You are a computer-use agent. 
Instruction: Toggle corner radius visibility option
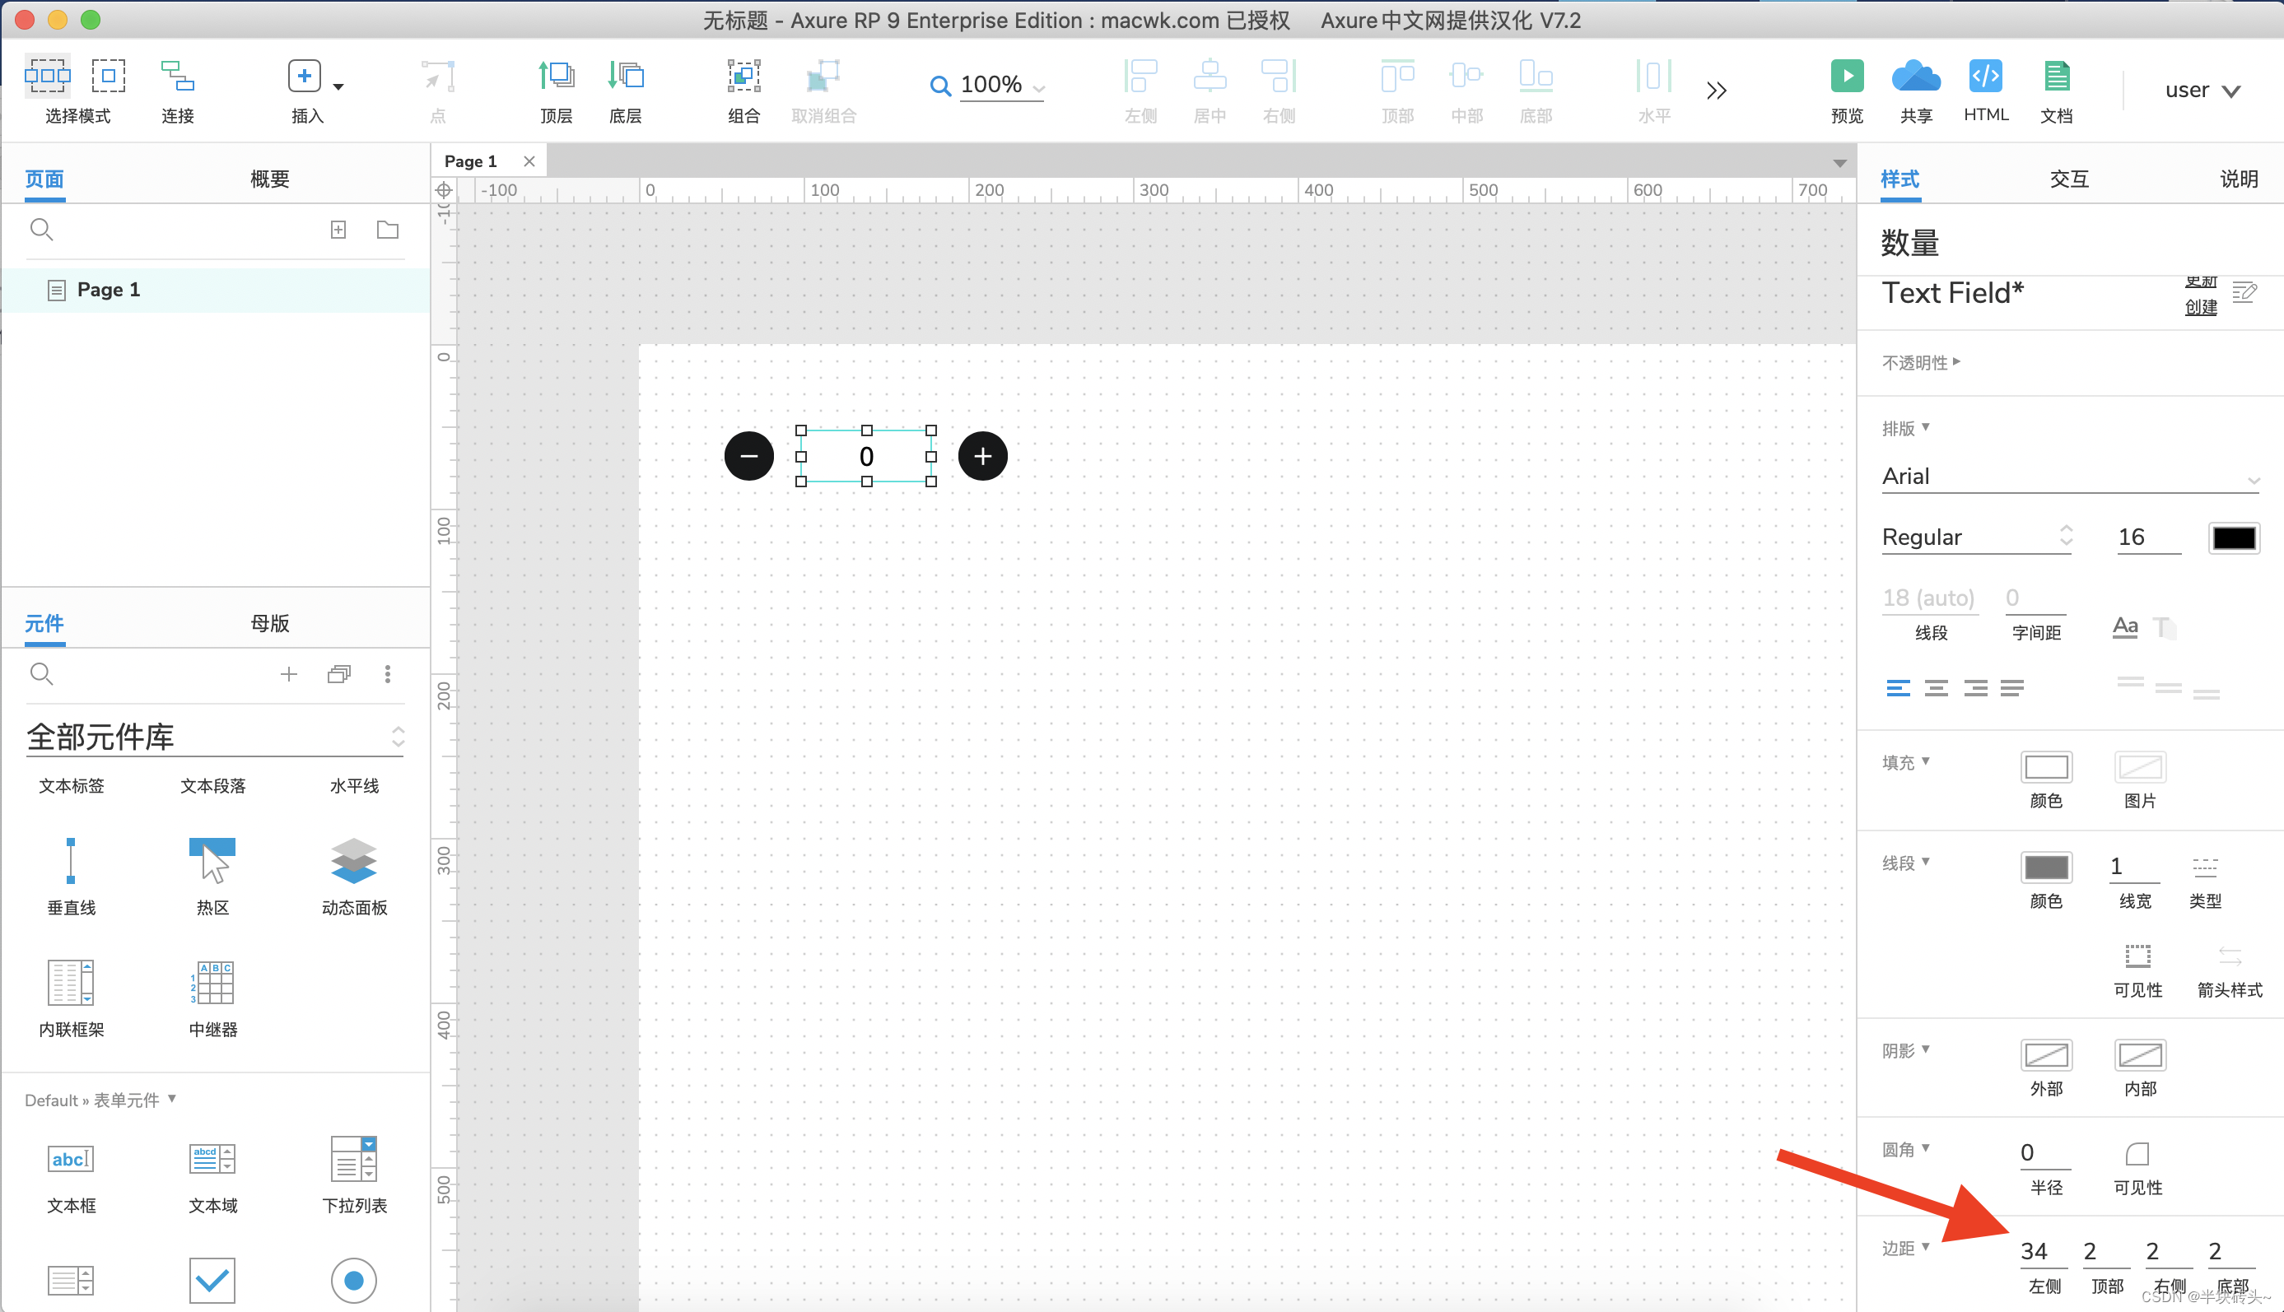2137,1154
